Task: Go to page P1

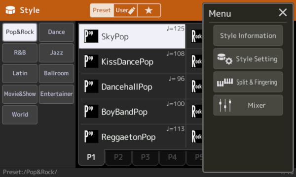Action: pyautogui.click(x=91, y=157)
